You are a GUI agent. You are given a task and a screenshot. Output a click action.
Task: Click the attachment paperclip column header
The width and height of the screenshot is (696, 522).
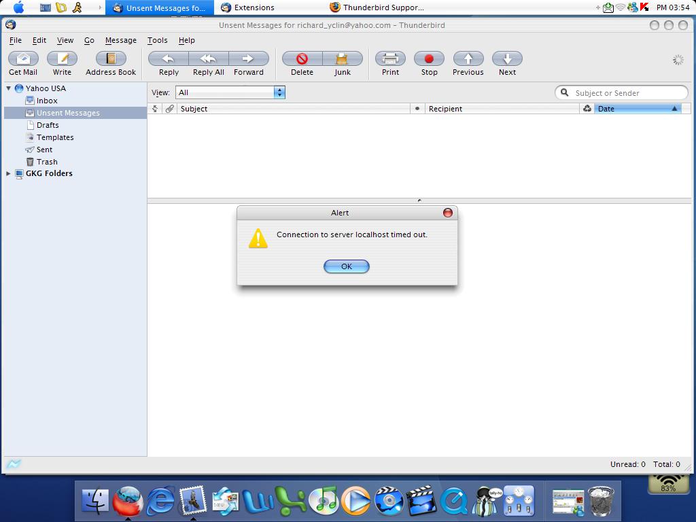[169, 109]
